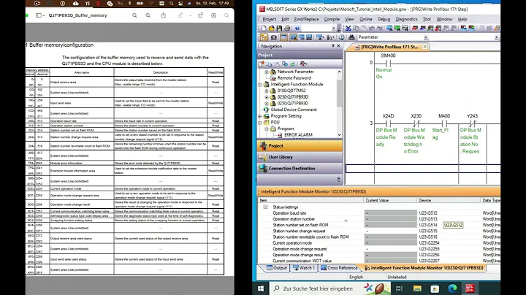The image size is (526, 295).
Task: Select Global Device Comment tree item
Action: (294, 110)
